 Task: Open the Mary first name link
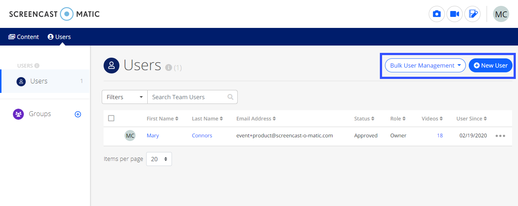coord(153,135)
